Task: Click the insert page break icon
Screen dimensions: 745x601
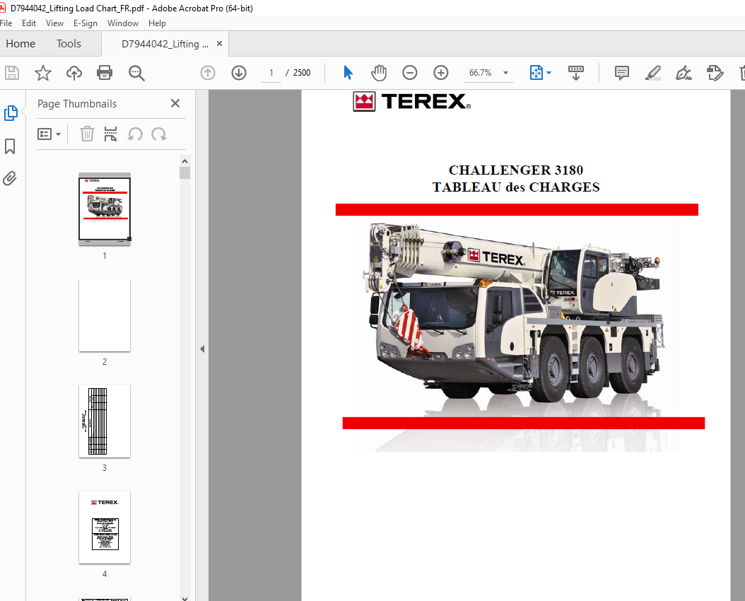Action: 110,134
